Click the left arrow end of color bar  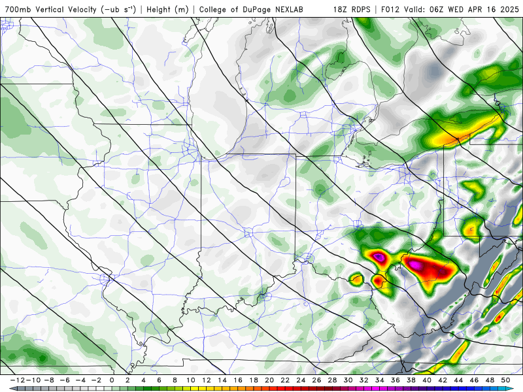12,389
